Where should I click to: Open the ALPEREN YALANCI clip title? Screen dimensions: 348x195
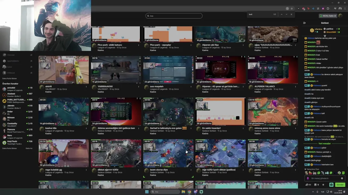(265, 86)
